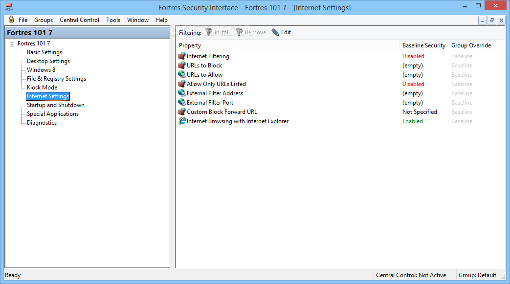510x284 pixels.
Task: Select the Fortres 101 7 root tree label
Action: (x=34, y=44)
